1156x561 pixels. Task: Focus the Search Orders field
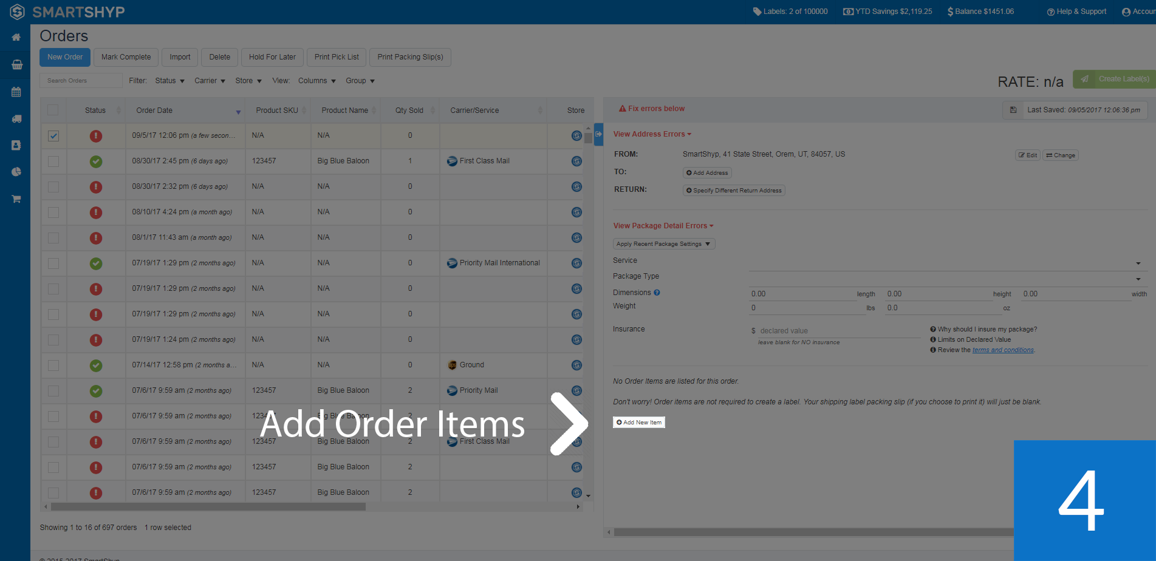pyautogui.click(x=81, y=80)
